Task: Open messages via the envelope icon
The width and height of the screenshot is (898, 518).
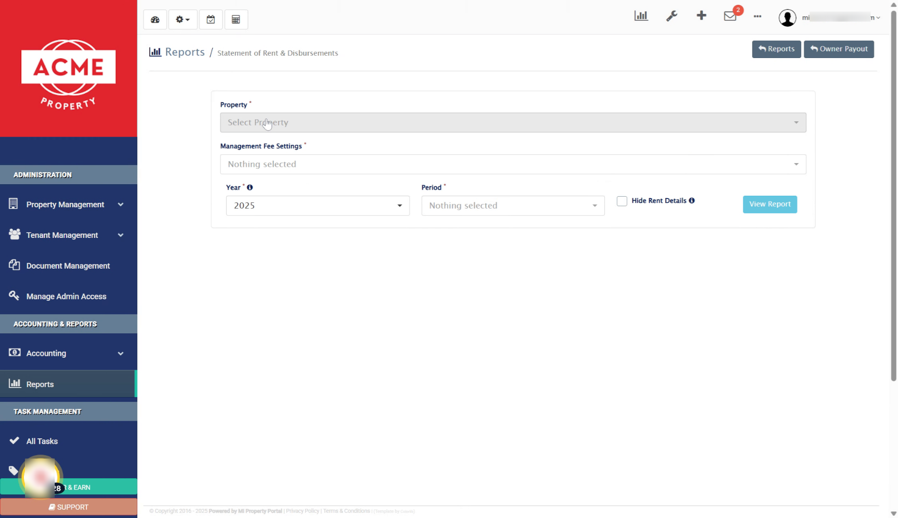Action: pyautogui.click(x=730, y=16)
